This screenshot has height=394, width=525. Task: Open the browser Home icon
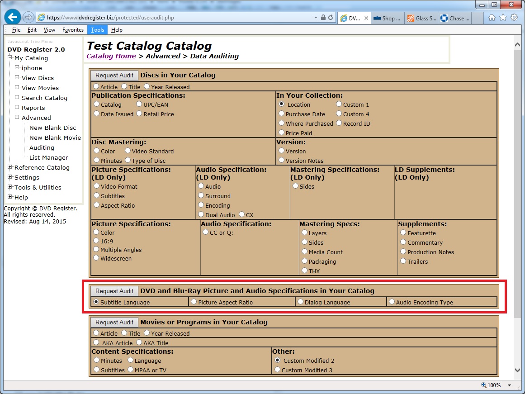[x=492, y=18]
